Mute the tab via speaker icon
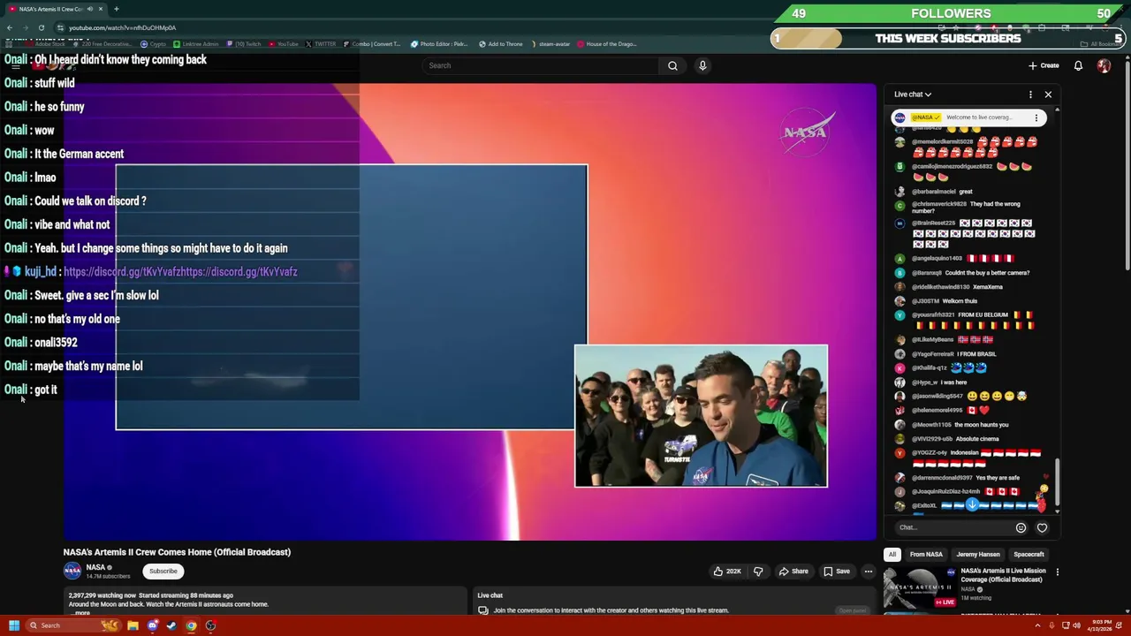 [89, 9]
